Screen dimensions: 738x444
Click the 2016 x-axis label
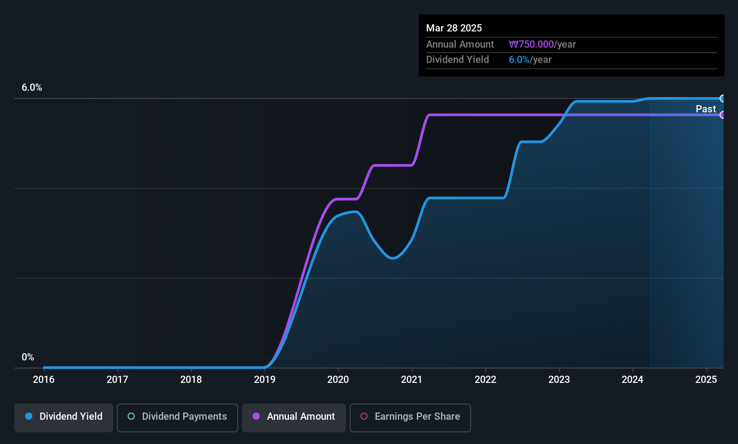tap(44, 379)
